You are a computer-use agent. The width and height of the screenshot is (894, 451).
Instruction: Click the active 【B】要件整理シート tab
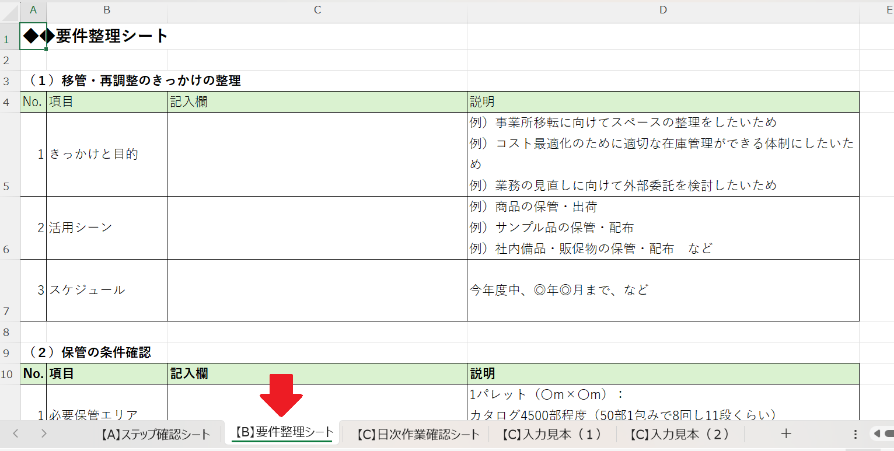[x=284, y=433]
